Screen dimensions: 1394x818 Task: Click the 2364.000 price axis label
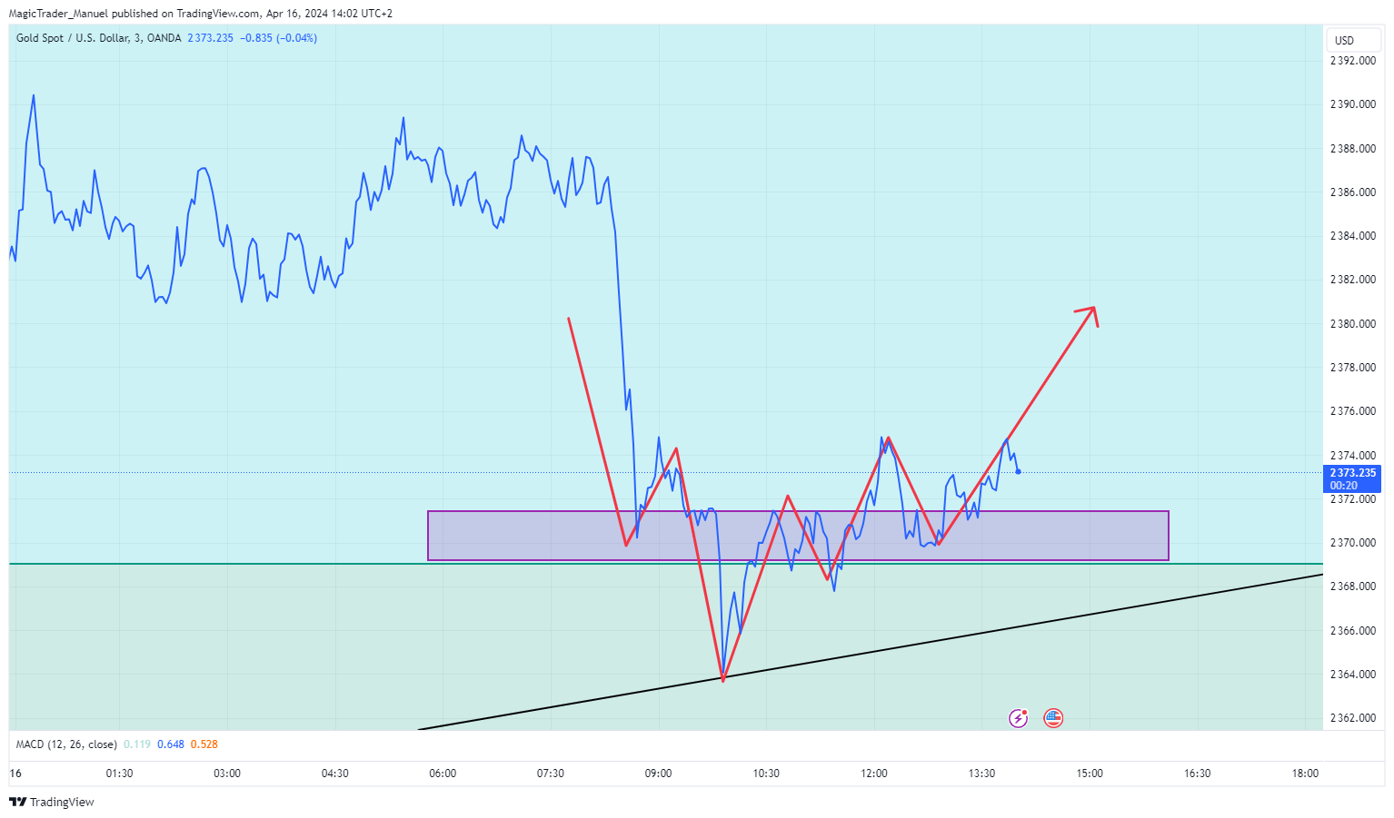[x=1353, y=675]
